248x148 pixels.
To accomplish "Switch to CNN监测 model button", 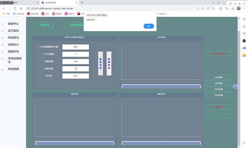I will click(x=218, y=95).
